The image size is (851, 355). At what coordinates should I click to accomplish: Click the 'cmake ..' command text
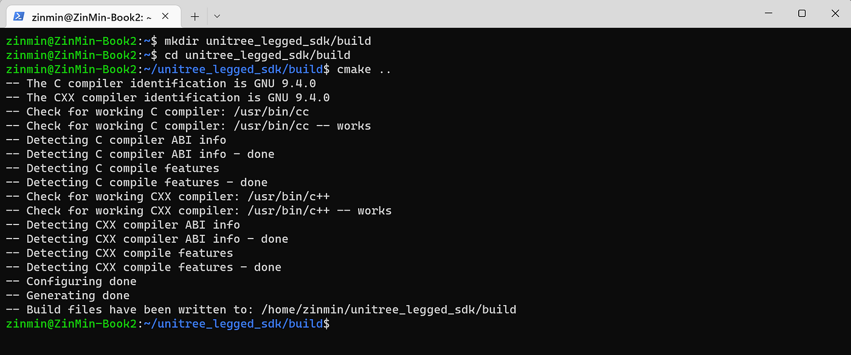[x=364, y=70]
